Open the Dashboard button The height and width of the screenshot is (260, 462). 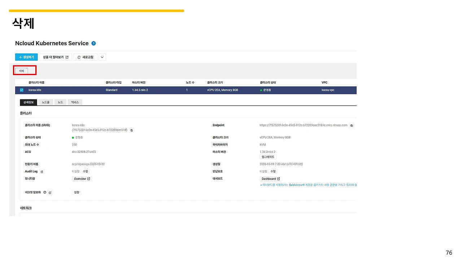pyautogui.click(x=271, y=179)
